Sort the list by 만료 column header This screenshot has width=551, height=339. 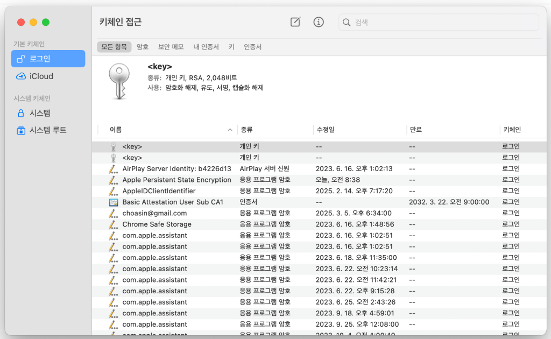click(415, 130)
